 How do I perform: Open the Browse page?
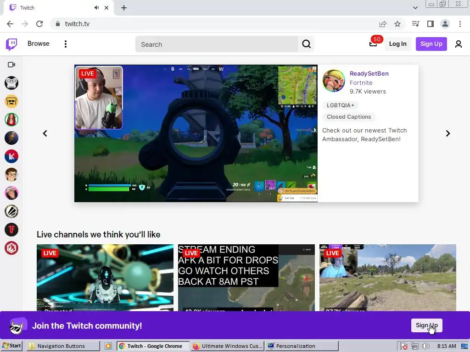(x=39, y=44)
